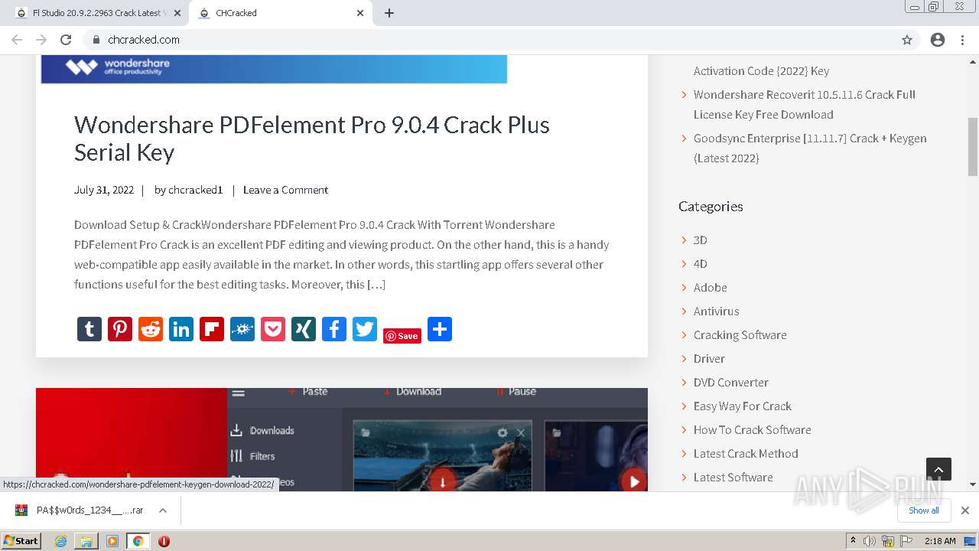The height and width of the screenshot is (551, 979).
Task: Bookmark this page with star icon
Action: [x=907, y=40]
